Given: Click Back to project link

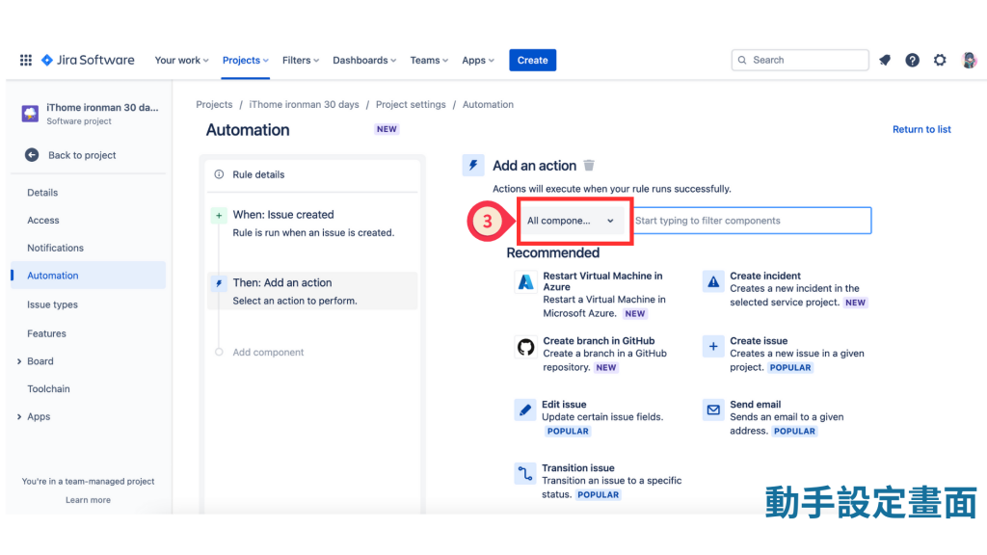Looking at the screenshot, I should click(x=82, y=155).
